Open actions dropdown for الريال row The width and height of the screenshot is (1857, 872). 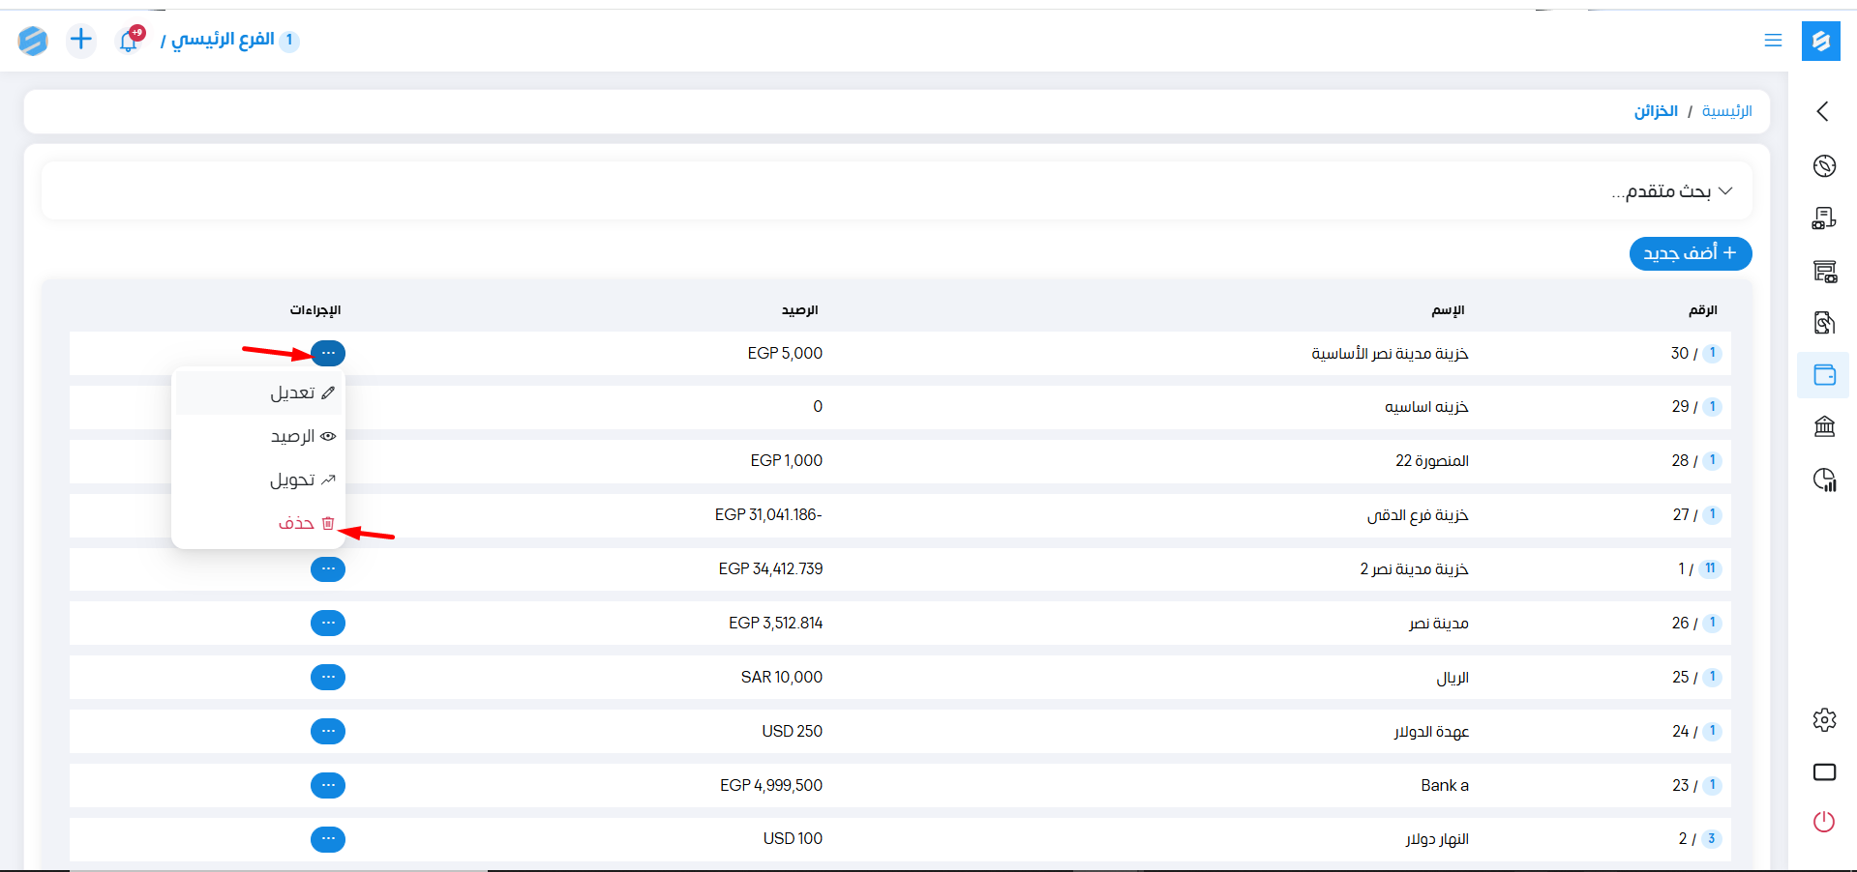[x=328, y=678]
